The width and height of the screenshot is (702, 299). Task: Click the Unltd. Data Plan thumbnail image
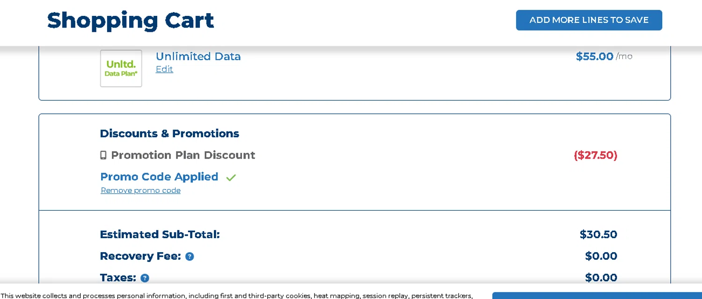(x=121, y=68)
